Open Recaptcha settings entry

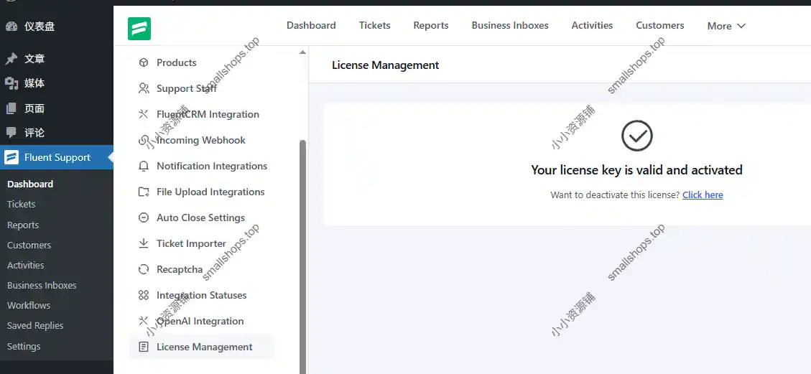202,269
